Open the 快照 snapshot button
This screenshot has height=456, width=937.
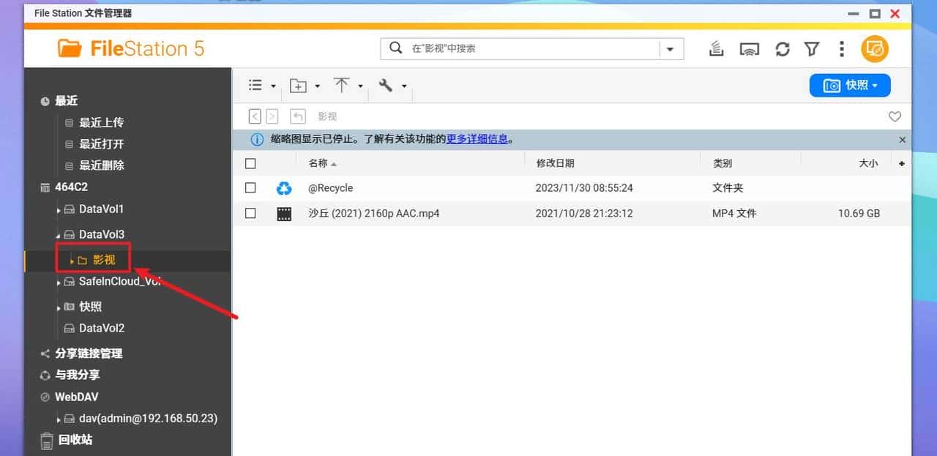[850, 85]
